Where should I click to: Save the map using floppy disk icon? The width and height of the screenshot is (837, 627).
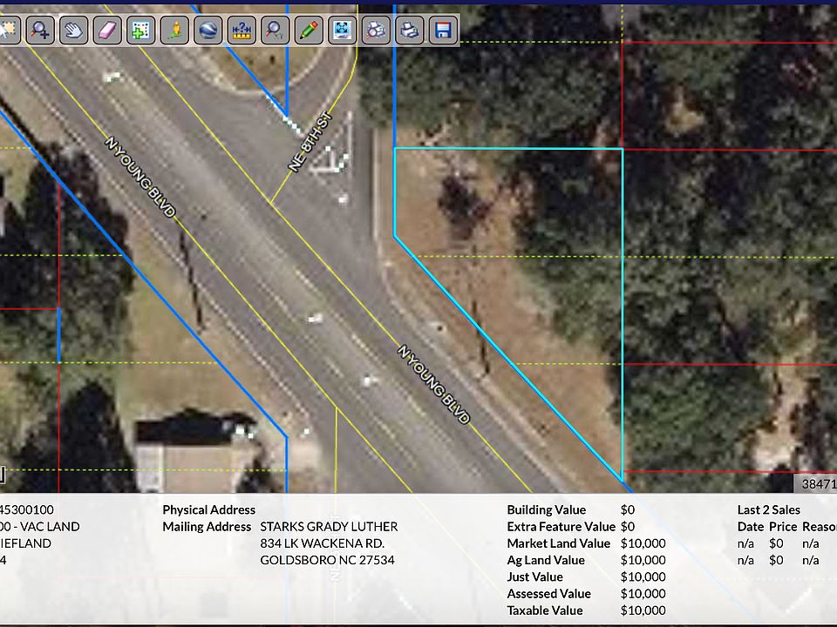coord(442,30)
